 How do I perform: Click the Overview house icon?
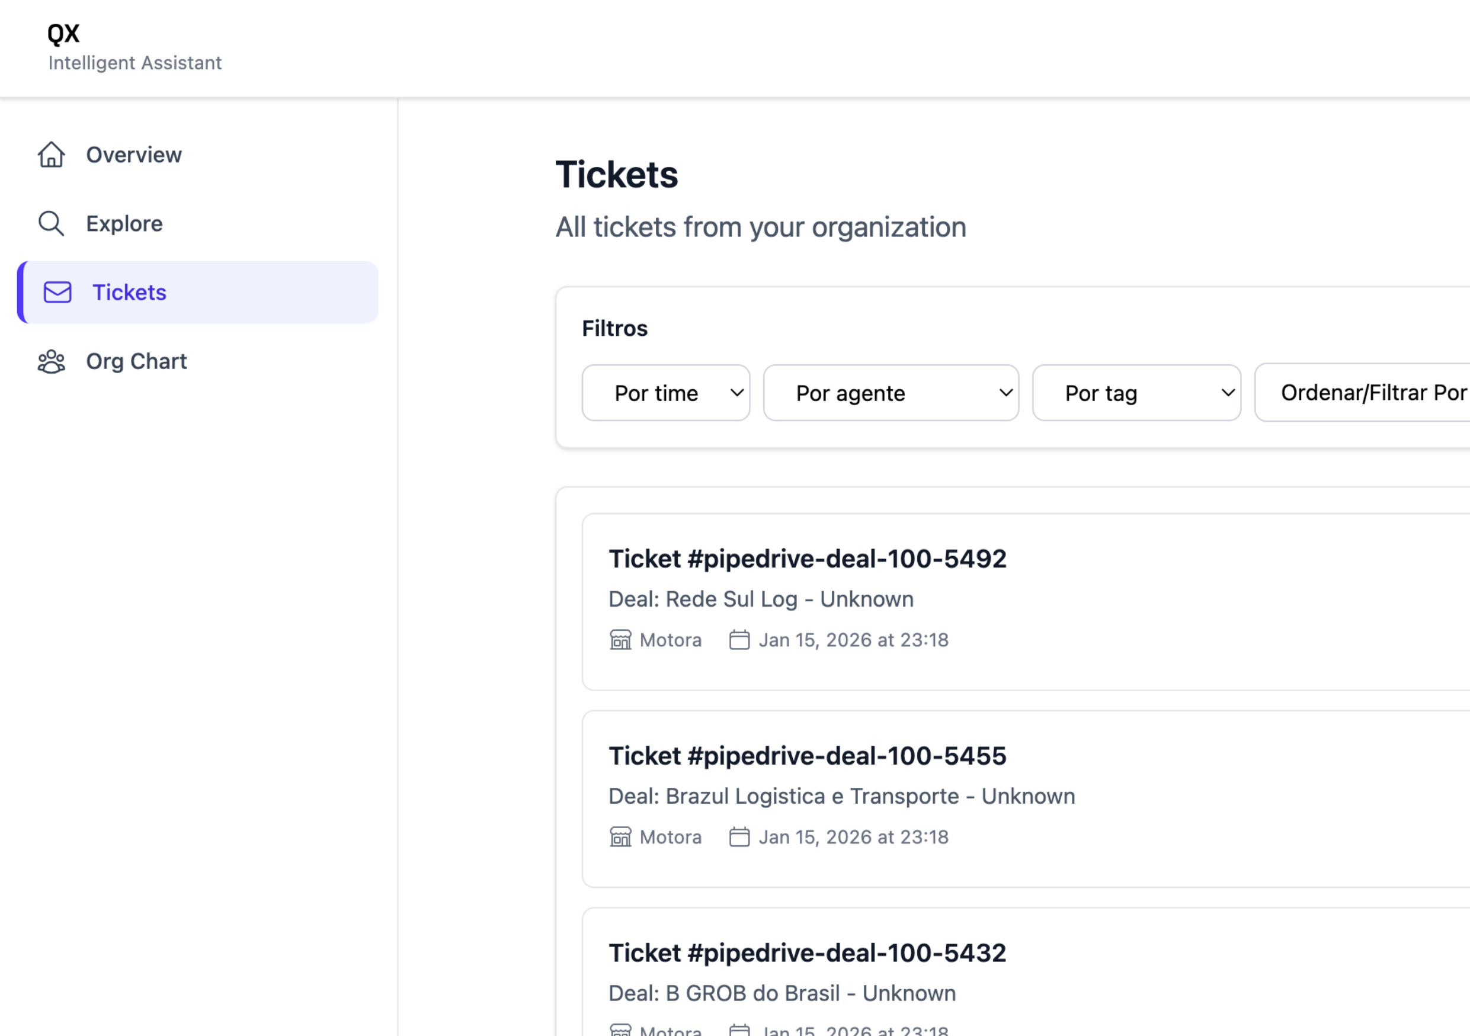(51, 155)
